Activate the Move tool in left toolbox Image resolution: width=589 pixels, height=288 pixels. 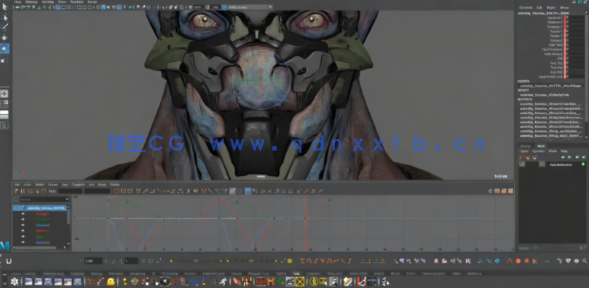click(x=4, y=38)
